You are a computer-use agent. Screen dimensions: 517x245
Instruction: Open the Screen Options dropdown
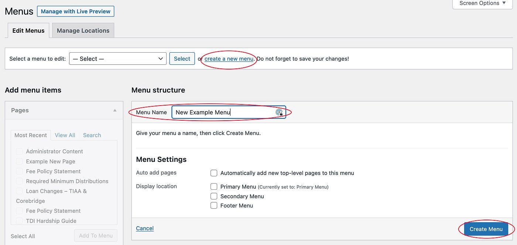click(482, 4)
